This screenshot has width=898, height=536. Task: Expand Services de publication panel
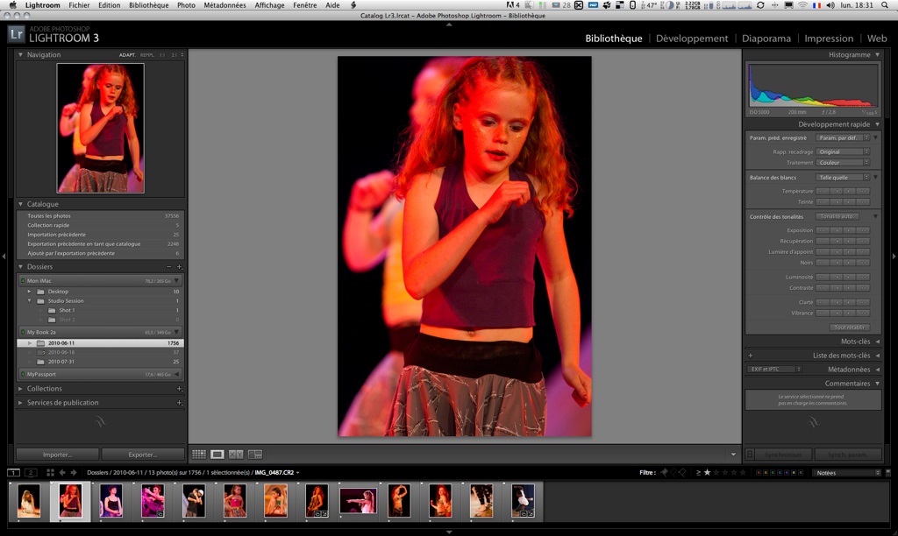(x=21, y=403)
